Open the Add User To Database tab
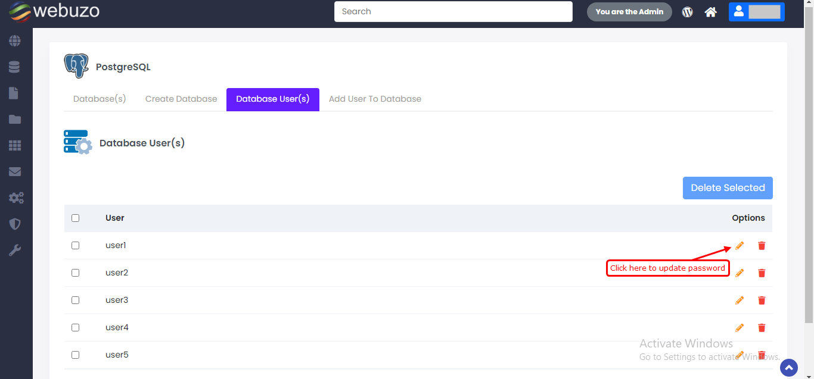This screenshot has width=814, height=379. tap(375, 99)
